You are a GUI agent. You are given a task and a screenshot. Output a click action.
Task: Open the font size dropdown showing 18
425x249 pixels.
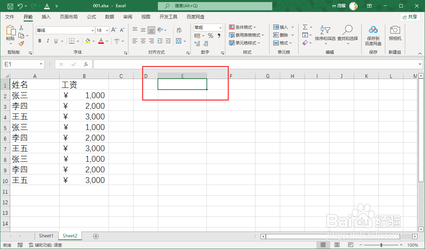tap(107, 30)
